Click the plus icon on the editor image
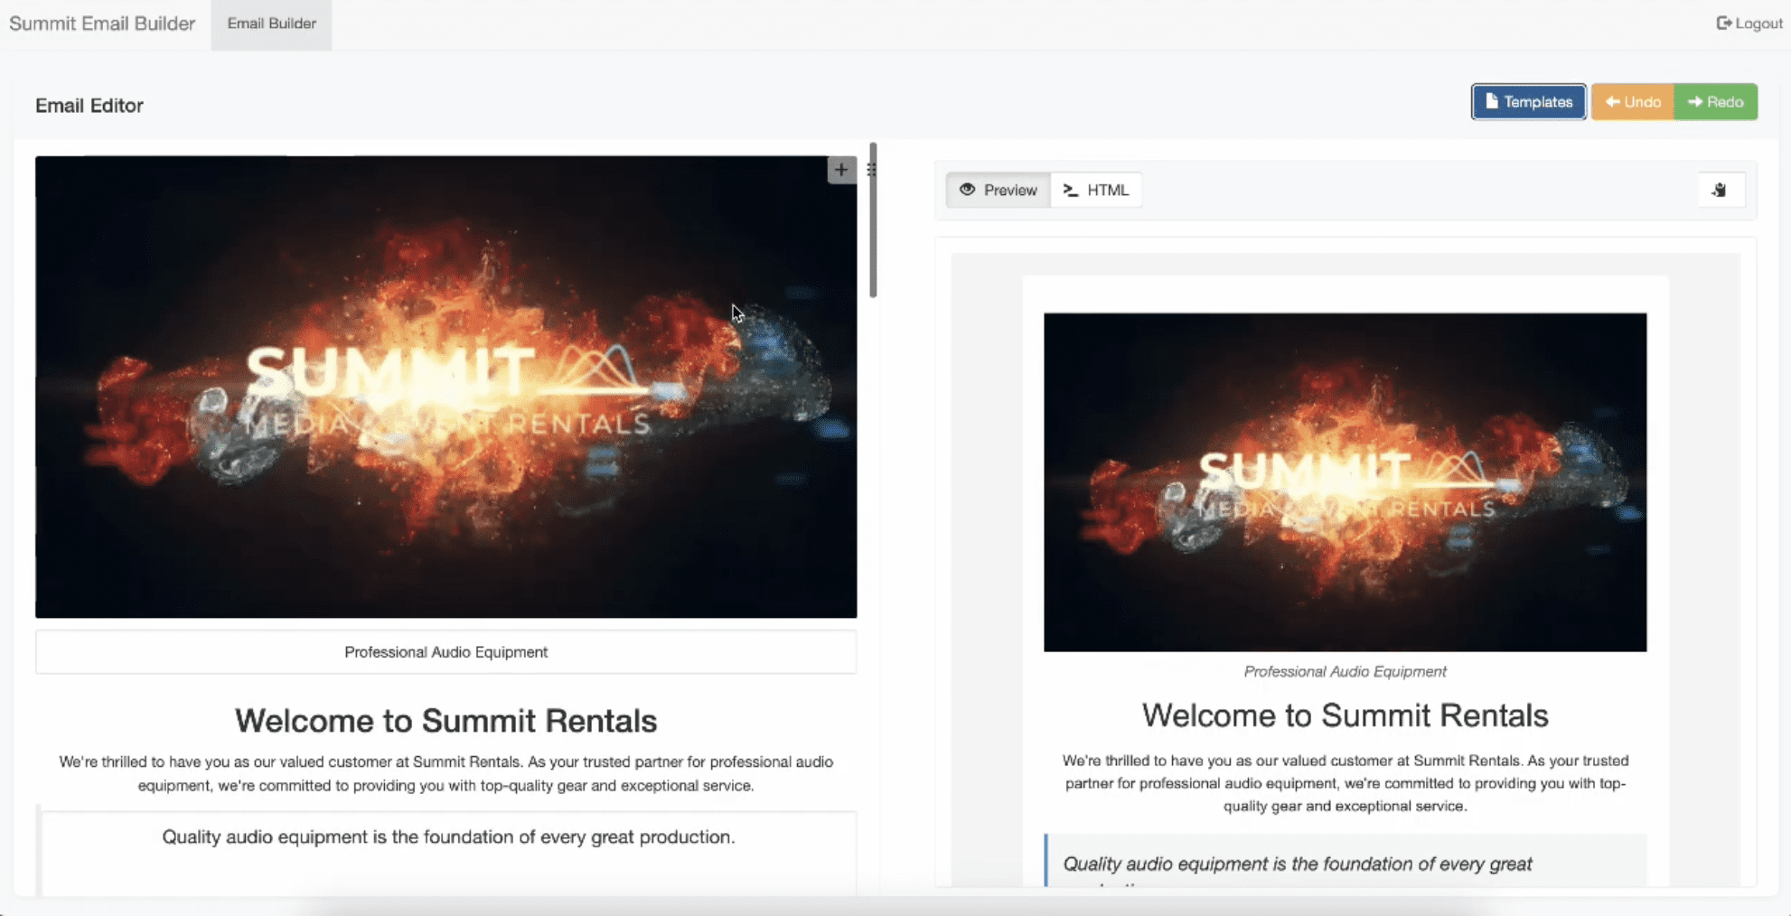1791x916 pixels. coord(841,170)
